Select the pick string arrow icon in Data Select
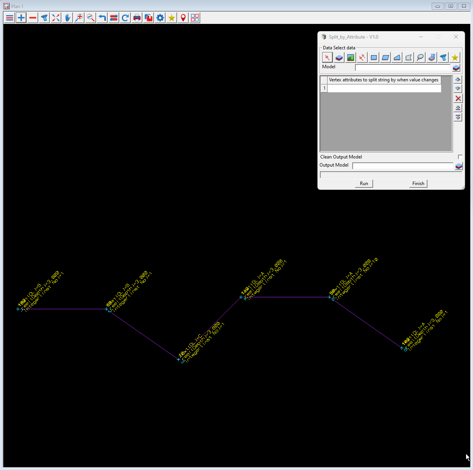The image size is (473, 470). (327, 57)
